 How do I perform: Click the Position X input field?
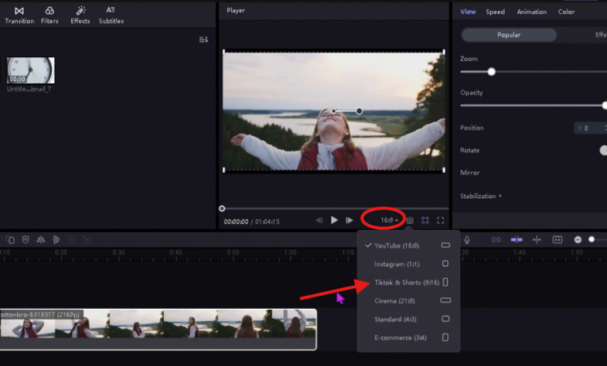[x=591, y=128]
